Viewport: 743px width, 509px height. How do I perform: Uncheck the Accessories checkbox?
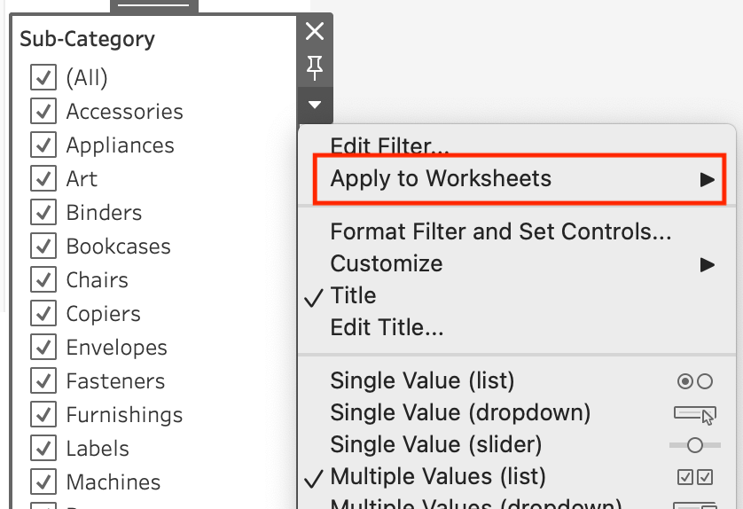pyautogui.click(x=43, y=112)
